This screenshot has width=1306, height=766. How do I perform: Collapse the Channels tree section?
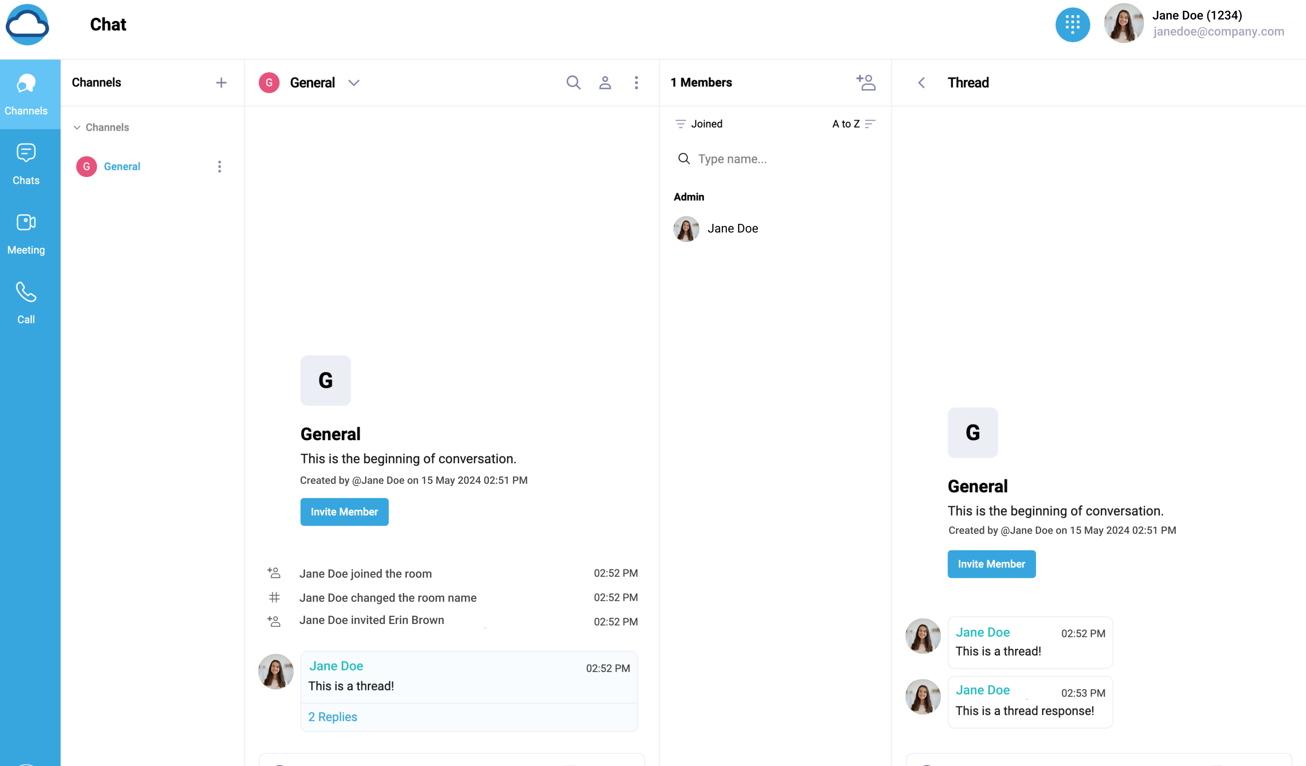(77, 128)
